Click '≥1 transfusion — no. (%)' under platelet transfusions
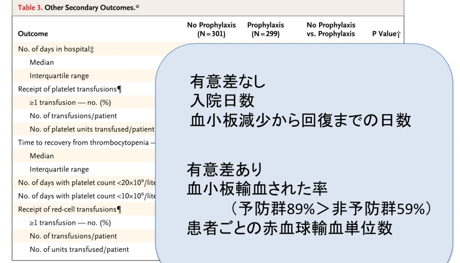460x263 pixels. click(x=70, y=103)
